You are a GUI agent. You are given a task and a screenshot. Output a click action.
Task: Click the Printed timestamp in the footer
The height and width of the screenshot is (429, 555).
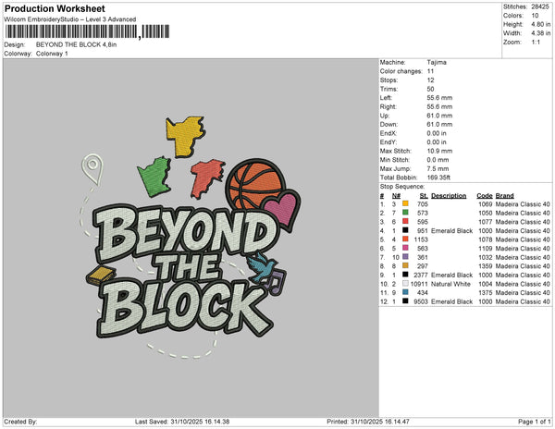click(368, 422)
